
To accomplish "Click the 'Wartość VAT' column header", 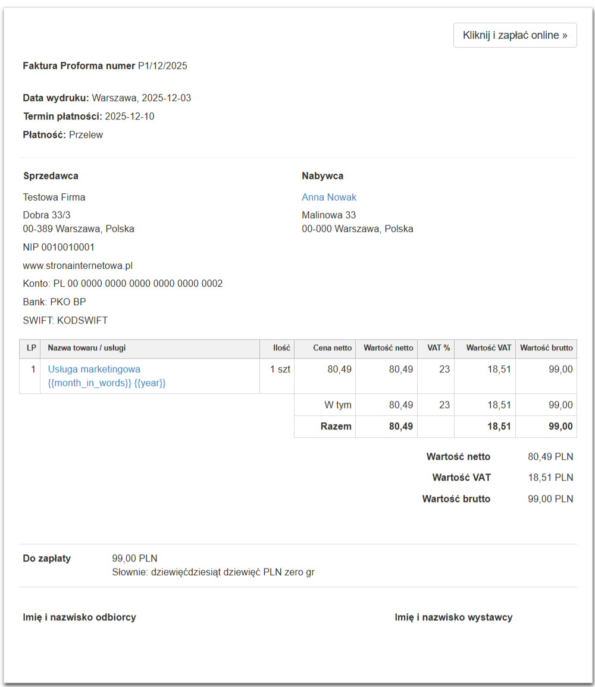I will (488, 348).
